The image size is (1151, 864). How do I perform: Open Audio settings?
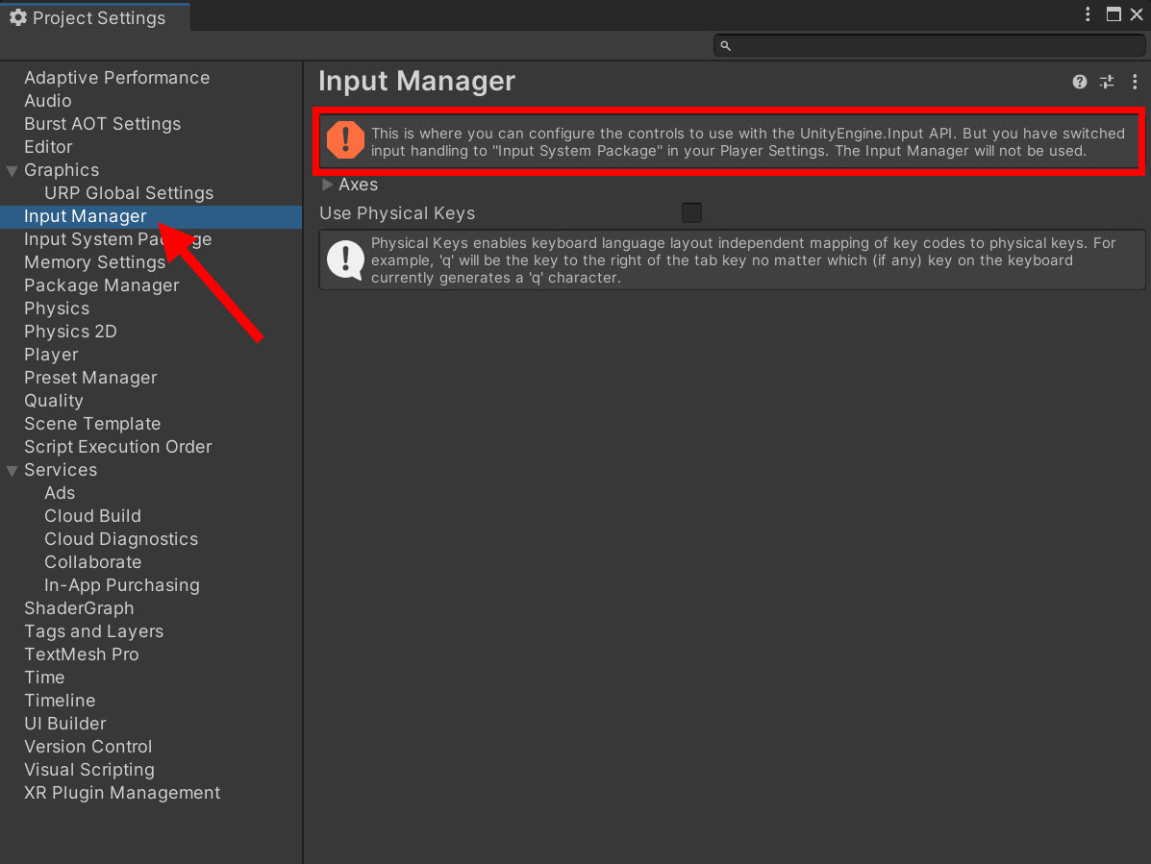(48, 101)
